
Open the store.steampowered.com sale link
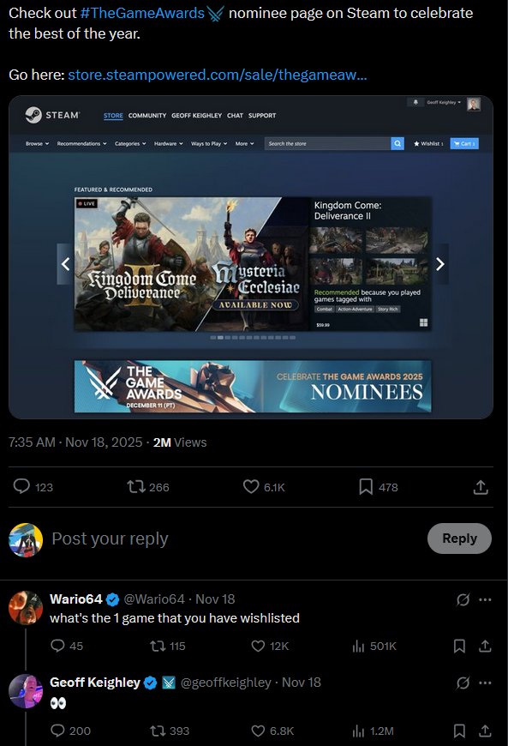[x=218, y=75]
